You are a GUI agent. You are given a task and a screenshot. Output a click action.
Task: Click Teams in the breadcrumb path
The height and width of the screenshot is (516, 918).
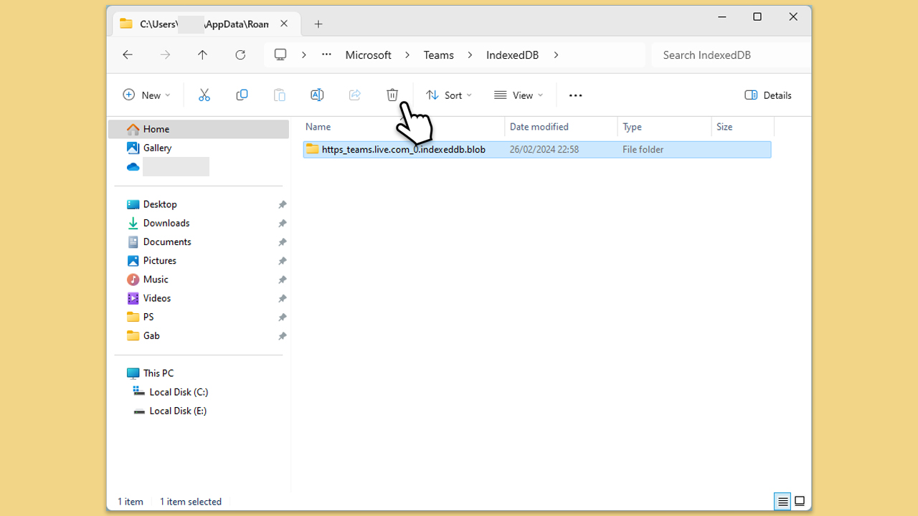tap(439, 55)
